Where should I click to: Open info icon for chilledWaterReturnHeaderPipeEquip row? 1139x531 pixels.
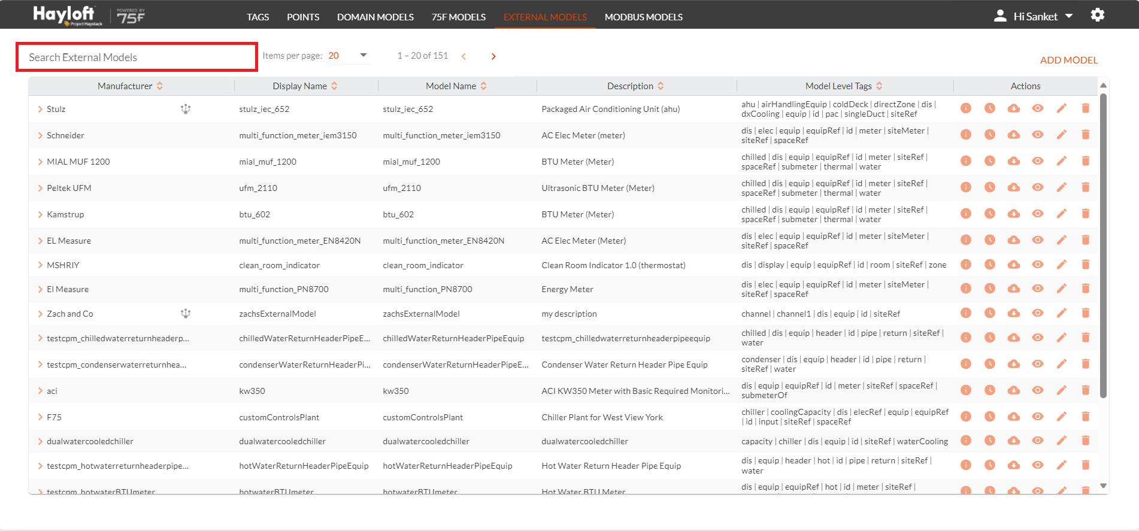click(x=965, y=338)
